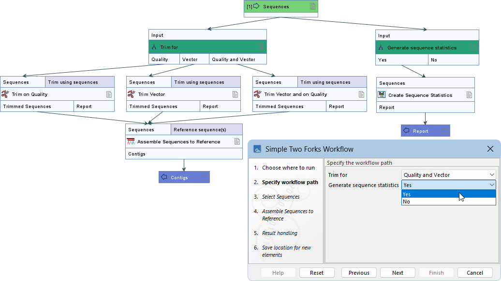Click the Next button
The image size is (501, 281).
tap(398, 273)
